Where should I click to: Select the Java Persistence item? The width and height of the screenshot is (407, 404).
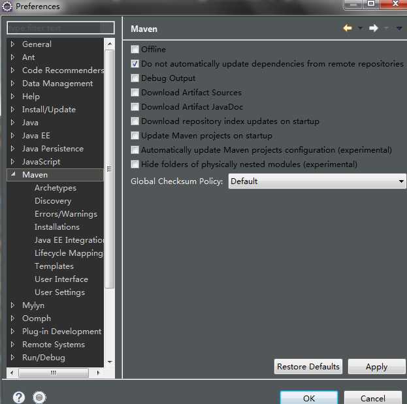[53, 149]
